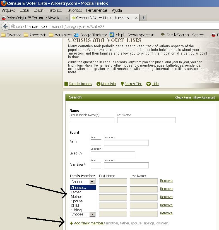Close the Census & Voter Lists tab
Viewport: 219px width, 230px height.
tap(136, 18)
